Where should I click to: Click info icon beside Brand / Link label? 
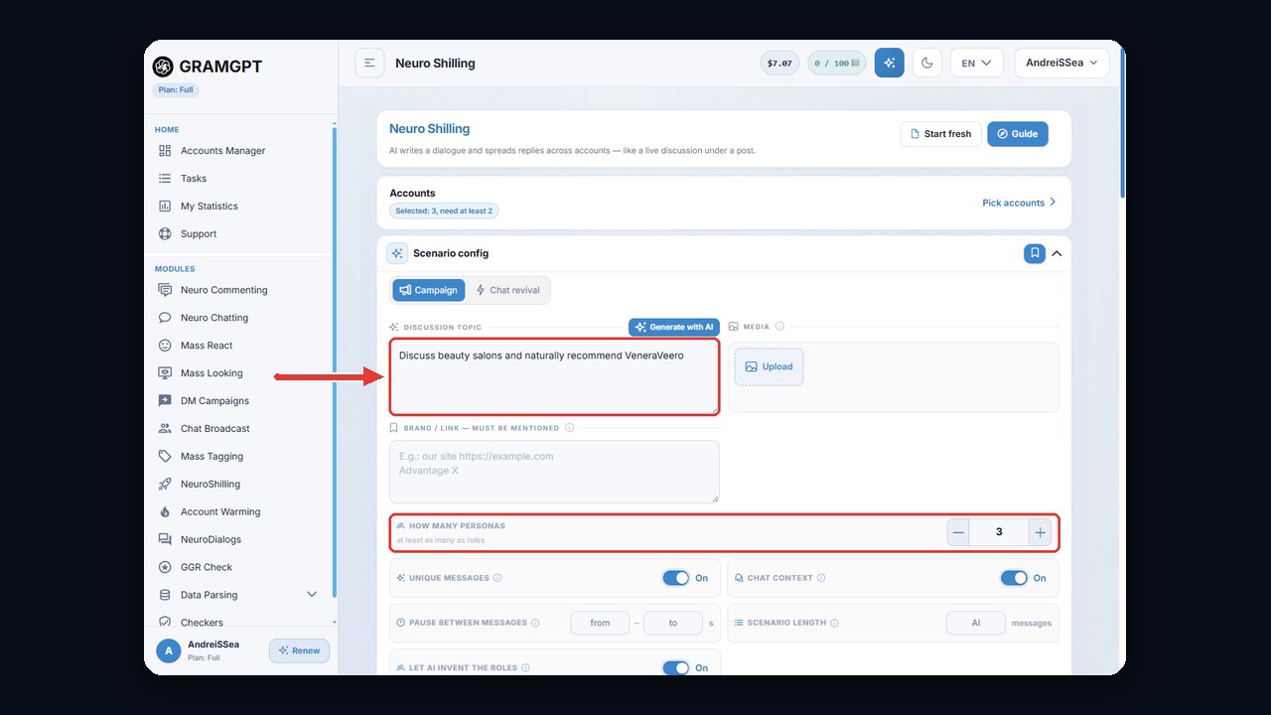point(569,428)
